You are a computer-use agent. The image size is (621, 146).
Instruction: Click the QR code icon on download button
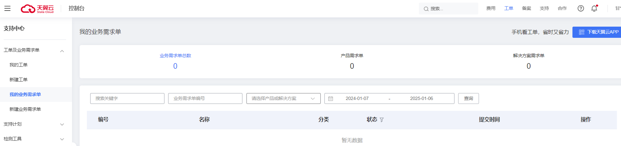point(582,32)
